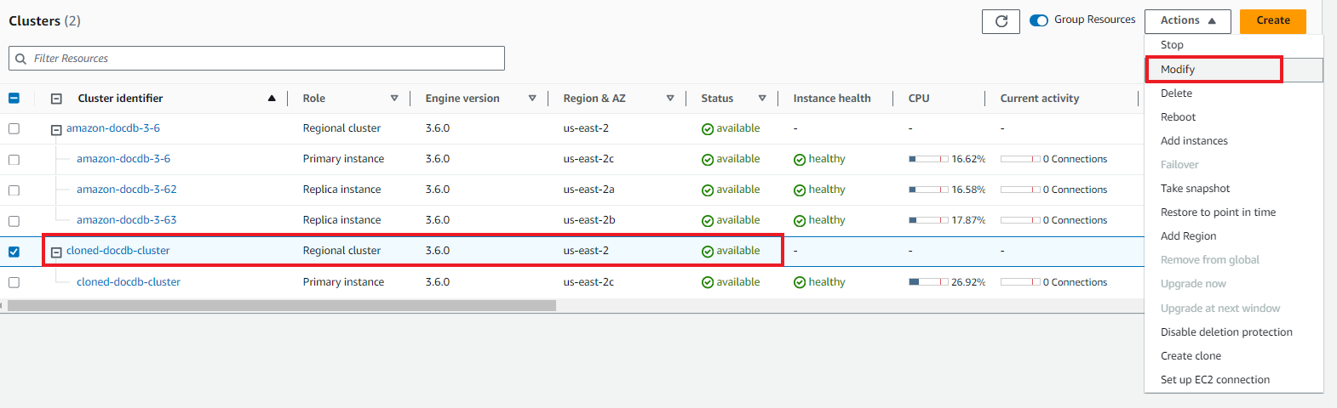Click the Instance health column header
This screenshot has height=408, width=1337.
[832, 99]
